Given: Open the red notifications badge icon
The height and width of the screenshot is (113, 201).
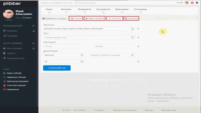Looking at the screenshot, I should point(192,3).
